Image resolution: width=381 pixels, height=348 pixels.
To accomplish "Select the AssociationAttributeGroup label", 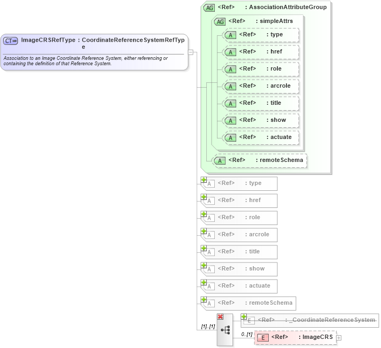I will [287, 7].
